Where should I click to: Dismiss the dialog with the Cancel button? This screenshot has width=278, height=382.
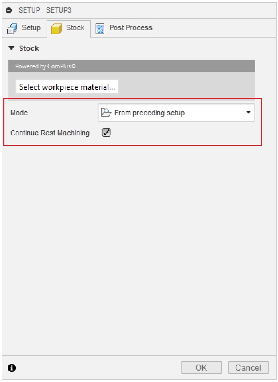click(x=248, y=368)
